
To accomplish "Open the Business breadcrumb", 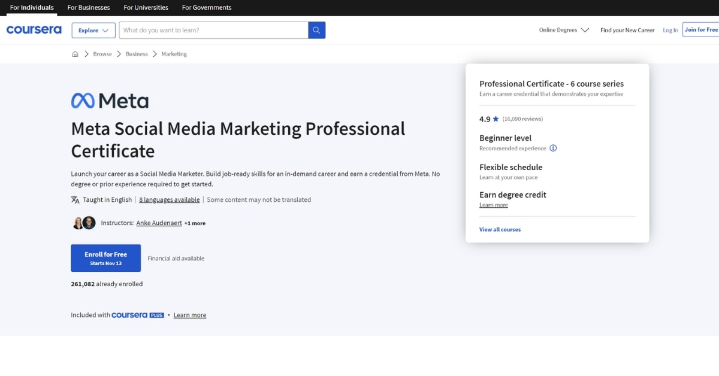I will (137, 54).
